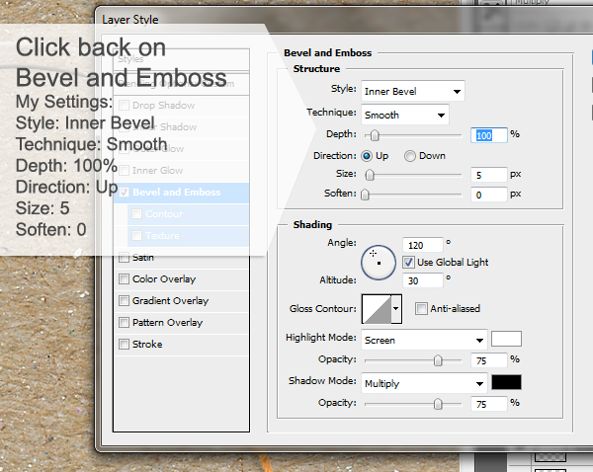Click the Shadow Opacity value field

(488, 404)
